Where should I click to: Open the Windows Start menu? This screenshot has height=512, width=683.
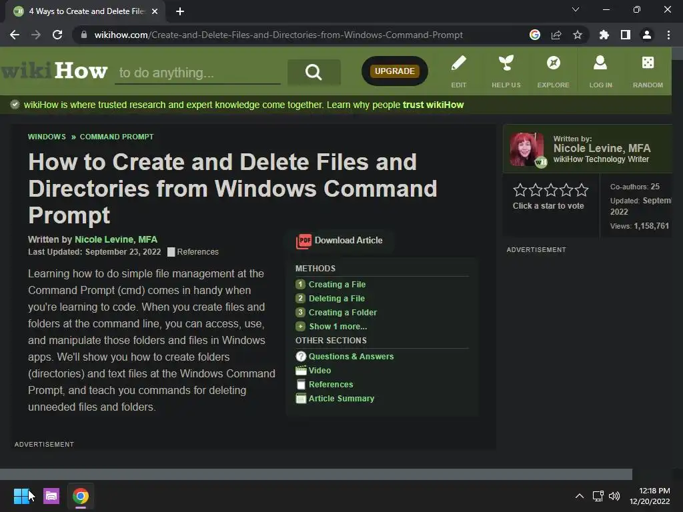[21, 496]
